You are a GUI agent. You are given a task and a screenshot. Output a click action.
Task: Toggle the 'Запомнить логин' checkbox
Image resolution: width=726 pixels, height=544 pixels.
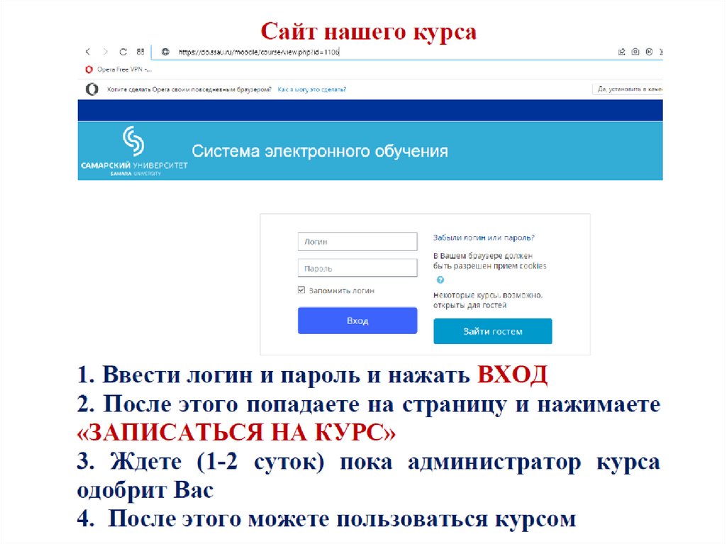pos(301,290)
